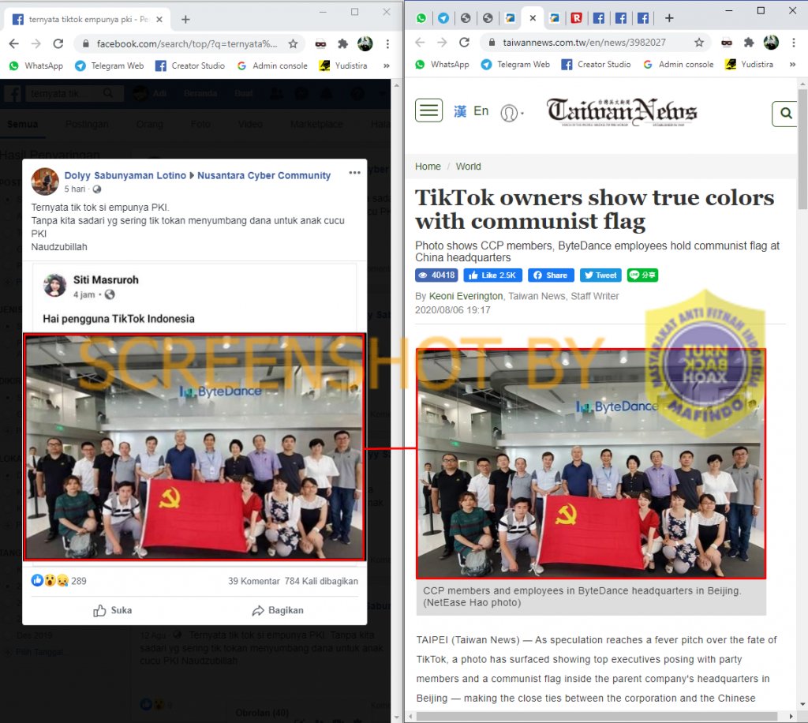View the 39 Komentar comments
Viewport: 808px width, 723px height.
point(253,581)
